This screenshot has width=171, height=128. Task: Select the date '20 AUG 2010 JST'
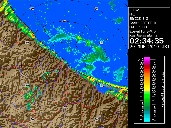[149, 47]
